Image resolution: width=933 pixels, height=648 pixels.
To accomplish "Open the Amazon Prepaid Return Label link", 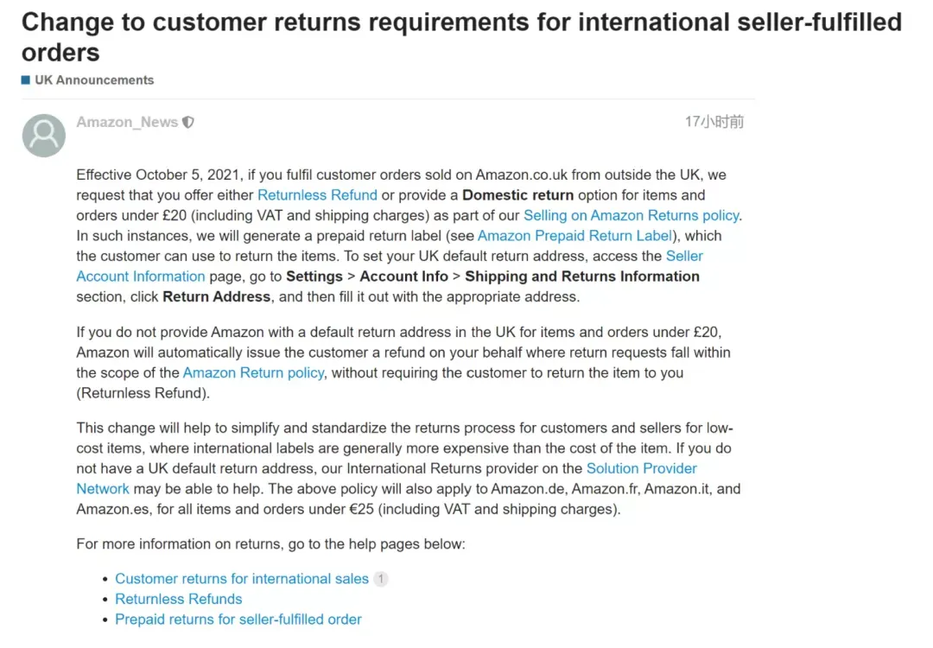I will tap(574, 236).
